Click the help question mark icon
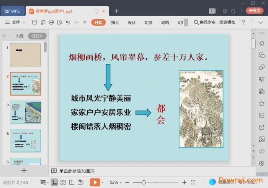Image resolution: width=268 pixels, height=188 pixels. tap(243, 23)
